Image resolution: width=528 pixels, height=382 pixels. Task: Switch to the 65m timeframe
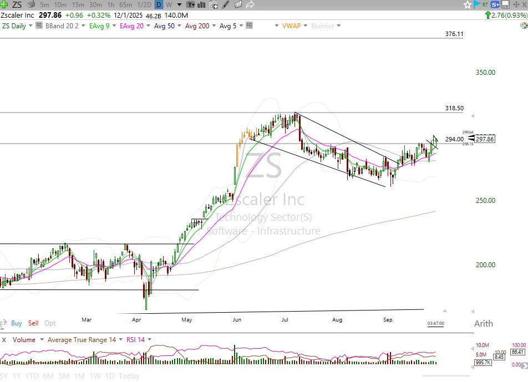(125, 4)
